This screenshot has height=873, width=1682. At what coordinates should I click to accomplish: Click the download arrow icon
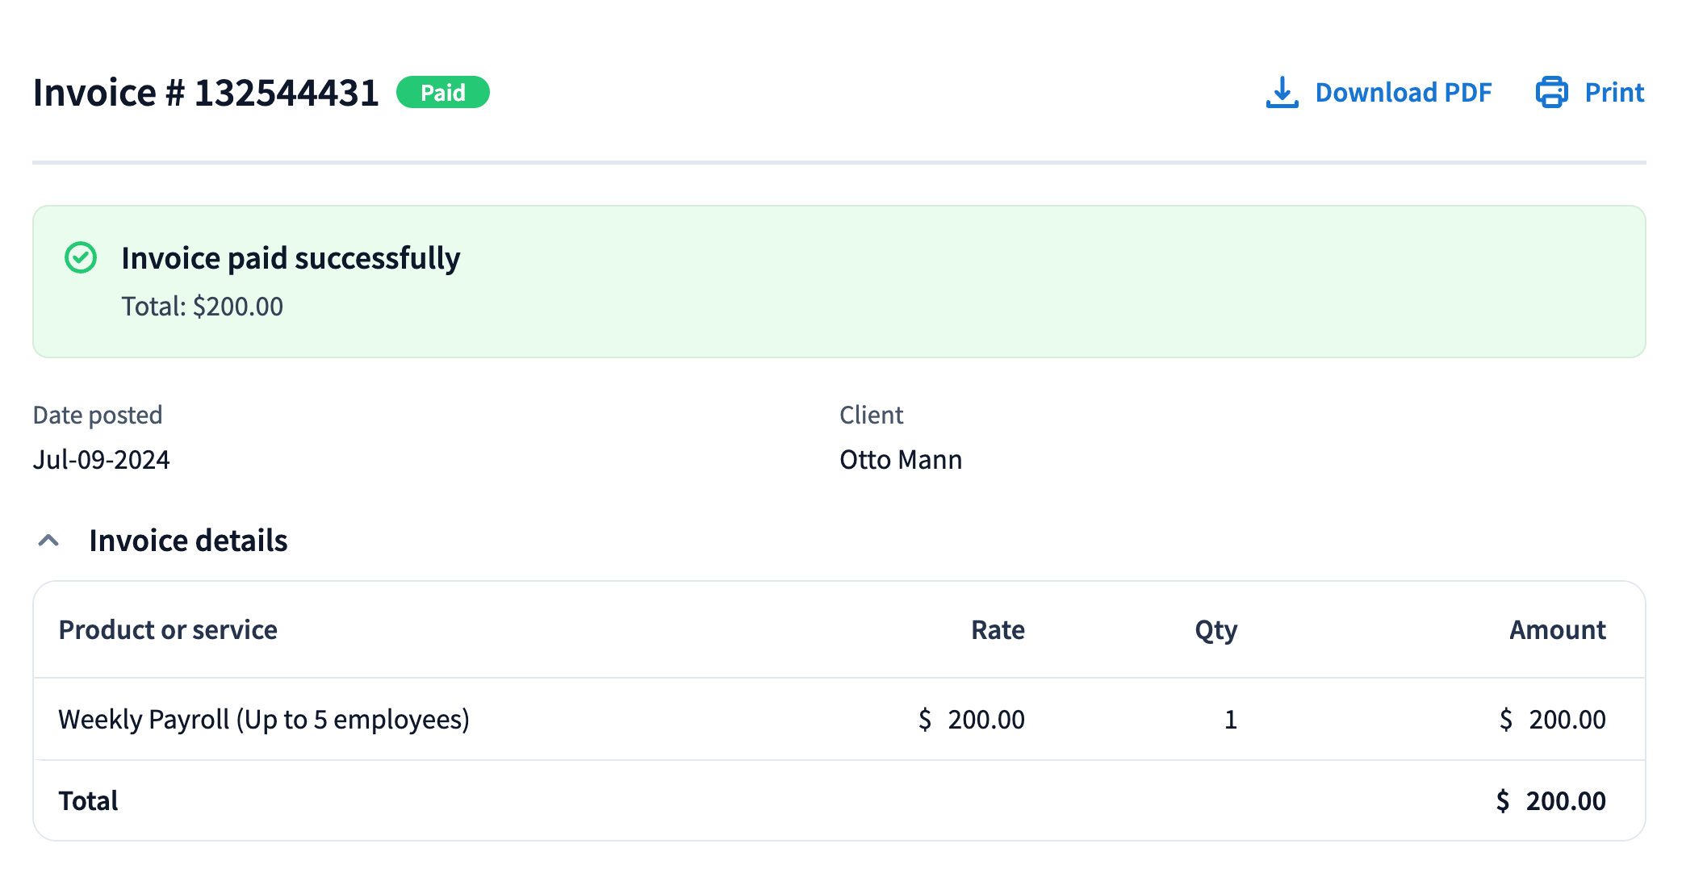1282,93
